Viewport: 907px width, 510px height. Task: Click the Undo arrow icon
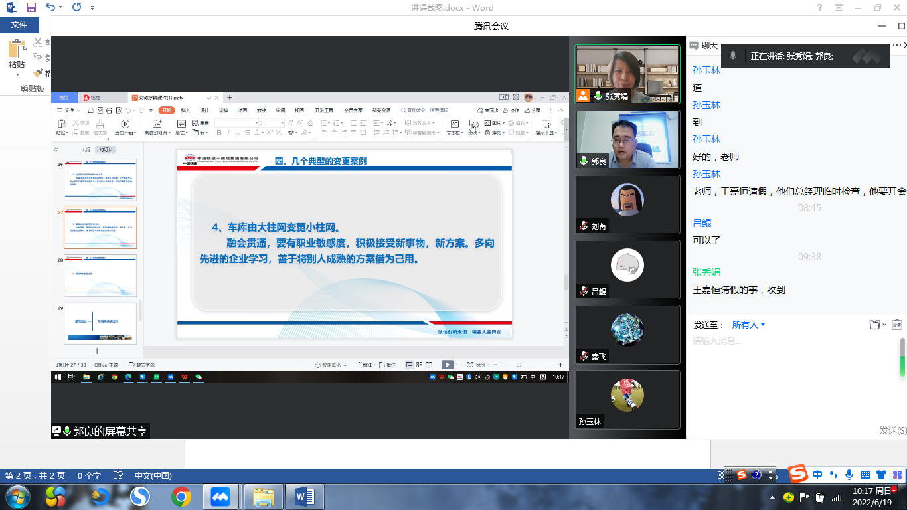pos(50,8)
